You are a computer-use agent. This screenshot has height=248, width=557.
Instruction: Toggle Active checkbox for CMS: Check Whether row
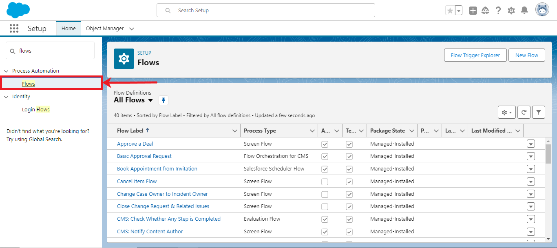click(325, 219)
